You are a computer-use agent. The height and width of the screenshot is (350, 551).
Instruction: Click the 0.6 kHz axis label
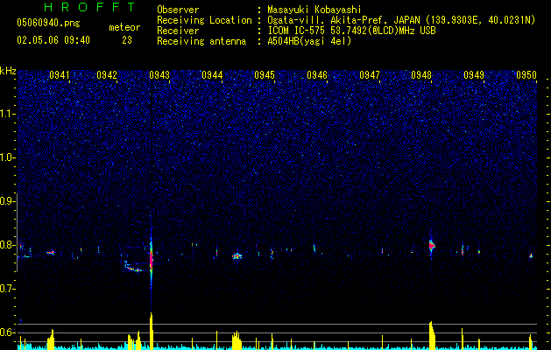(x=7, y=332)
